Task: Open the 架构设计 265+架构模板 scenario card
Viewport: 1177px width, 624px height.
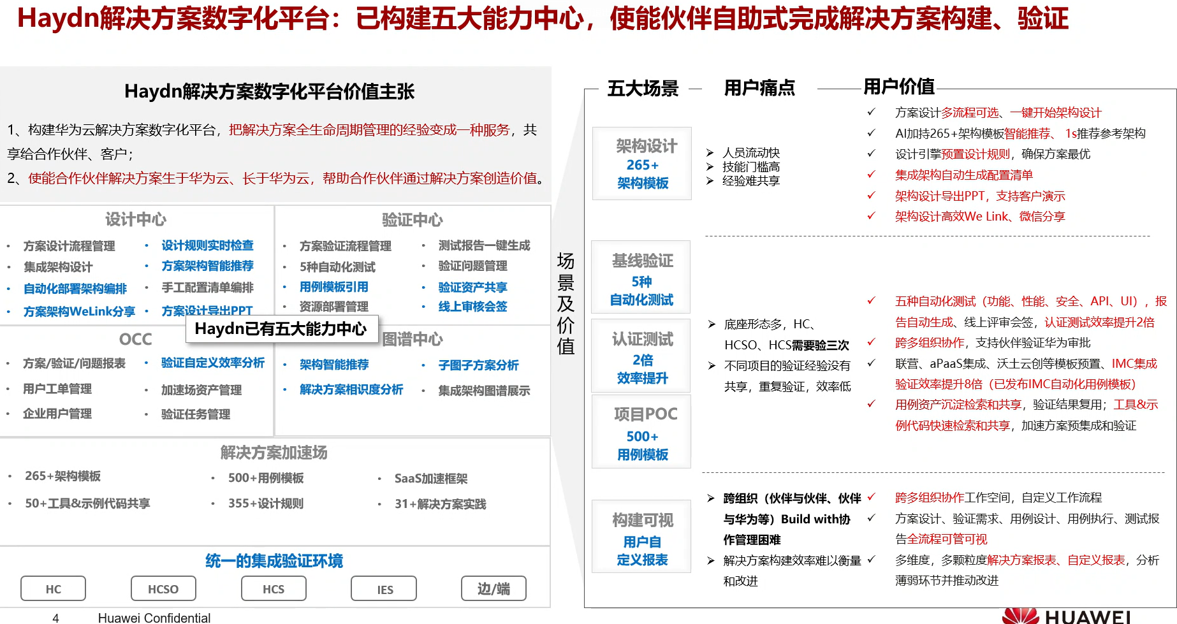Action: [642, 164]
